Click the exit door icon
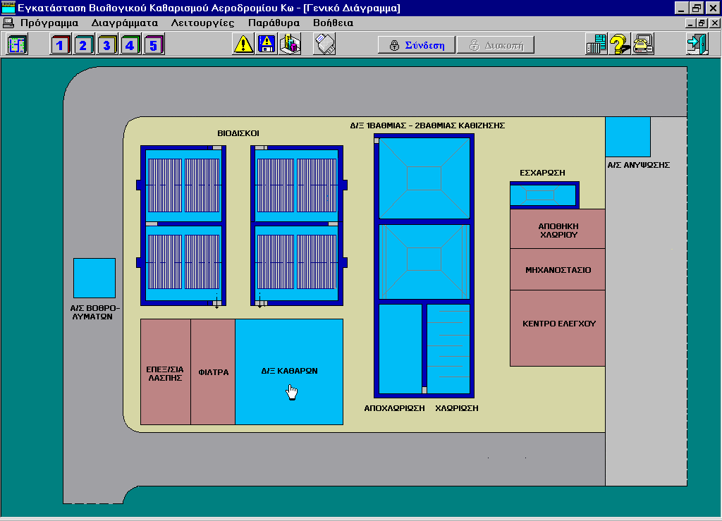Screen dimensions: 722x521 (x=697, y=45)
